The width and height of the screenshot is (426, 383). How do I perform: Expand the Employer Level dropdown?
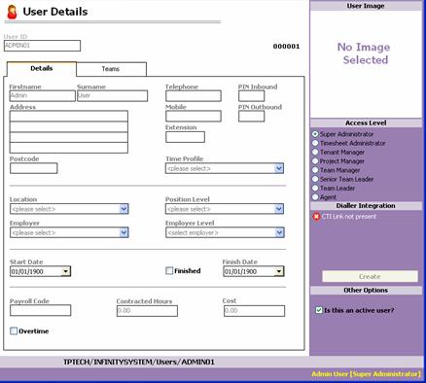[279, 232]
